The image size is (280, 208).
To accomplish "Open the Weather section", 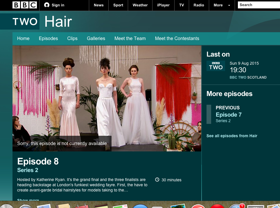I will pyautogui.click(x=140, y=5).
